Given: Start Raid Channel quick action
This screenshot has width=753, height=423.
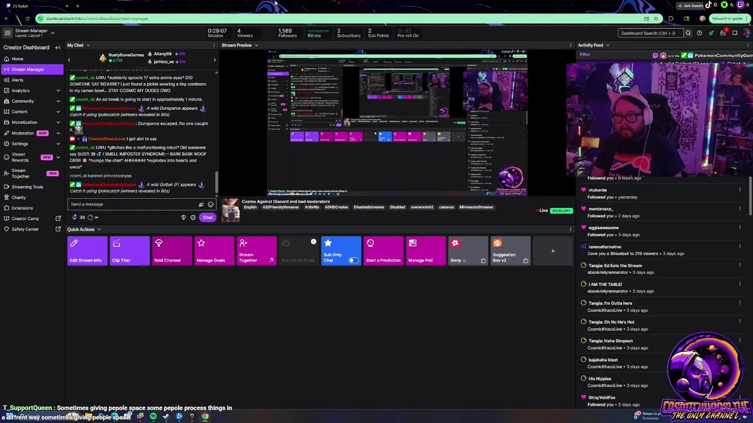Looking at the screenshot, I should pyautogui.click(x=172, y=251).
